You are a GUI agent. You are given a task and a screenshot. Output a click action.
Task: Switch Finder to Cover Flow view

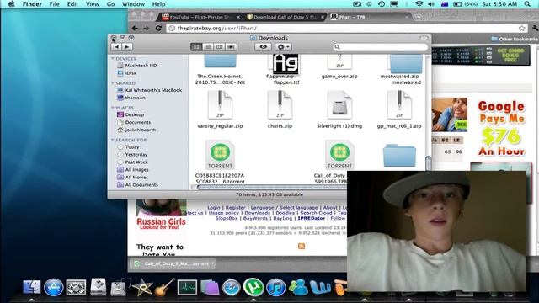231,47
